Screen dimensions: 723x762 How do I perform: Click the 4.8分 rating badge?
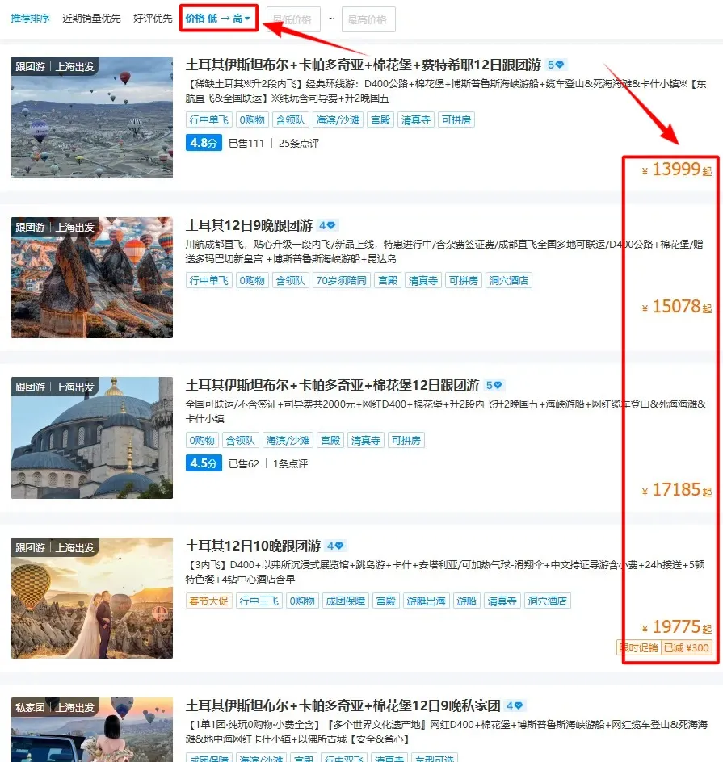pos(203,143)
